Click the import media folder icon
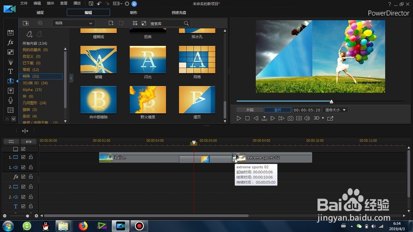 click(x=26, y=23)
